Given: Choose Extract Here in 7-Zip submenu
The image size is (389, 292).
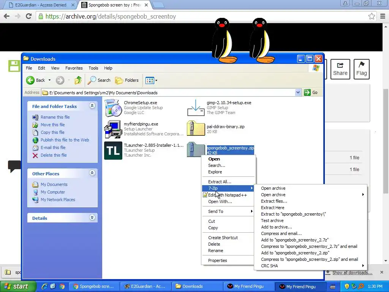Looking at the screenshot, I should [x=310, y=208].
